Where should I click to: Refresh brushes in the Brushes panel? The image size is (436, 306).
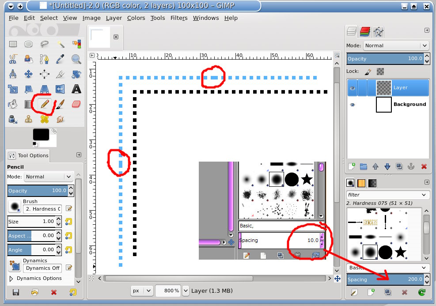(422, 292)
